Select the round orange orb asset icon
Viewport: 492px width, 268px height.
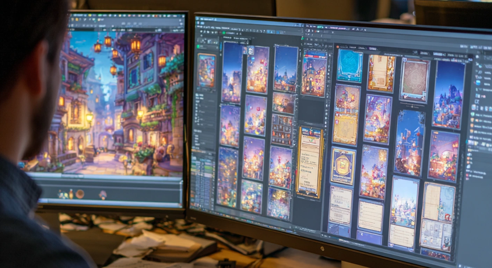coord(80,194)
